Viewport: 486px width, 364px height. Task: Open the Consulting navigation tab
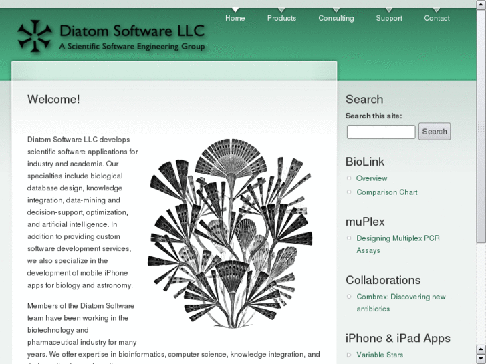point(336,18)
